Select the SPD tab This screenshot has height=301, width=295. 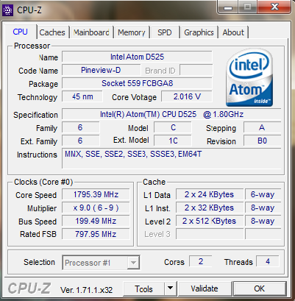(165, 32)
